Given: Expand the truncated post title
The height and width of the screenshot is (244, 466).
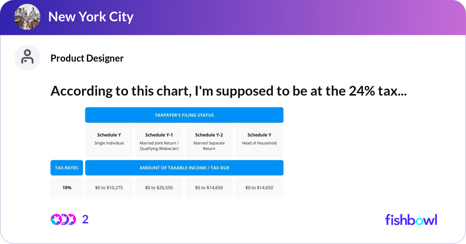Looking at the screenshot, I should 229,91.
